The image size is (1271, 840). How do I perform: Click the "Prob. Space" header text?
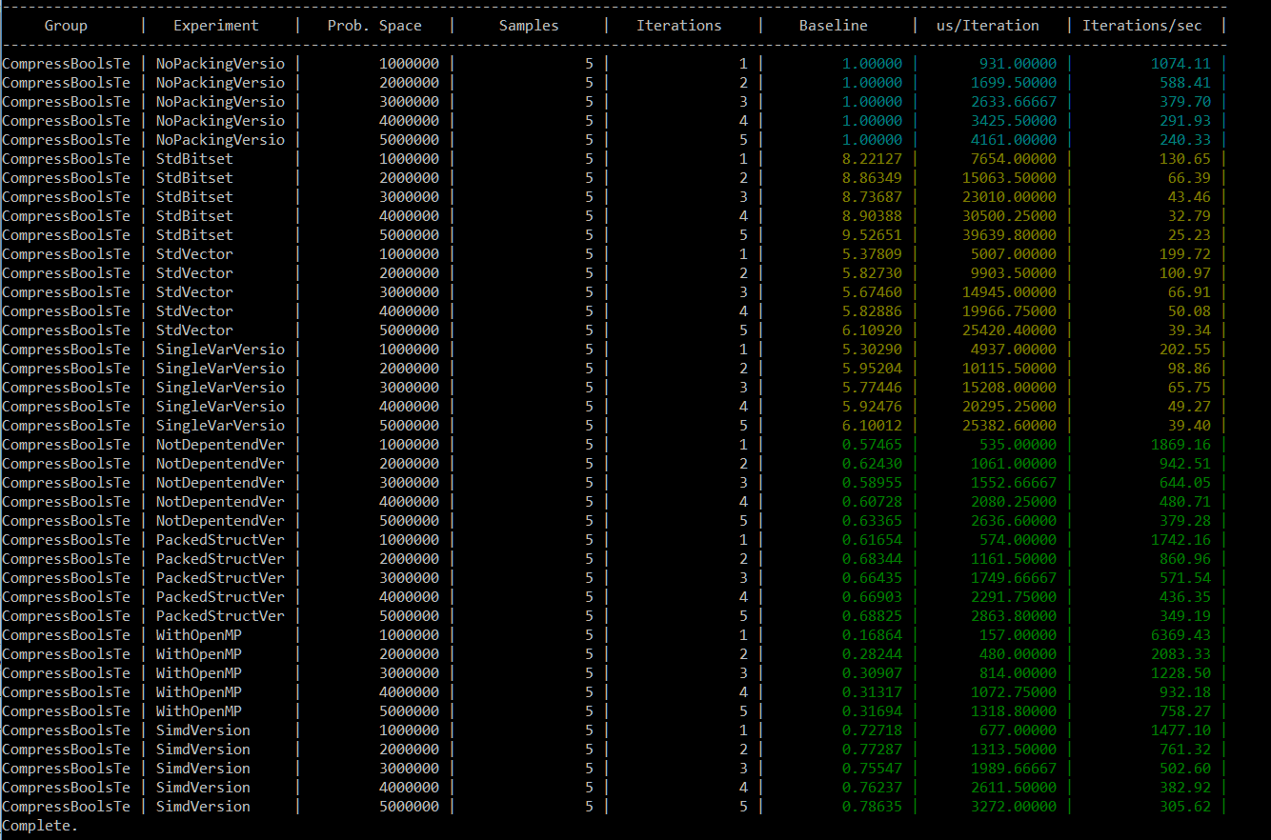[x=374, y=26]
